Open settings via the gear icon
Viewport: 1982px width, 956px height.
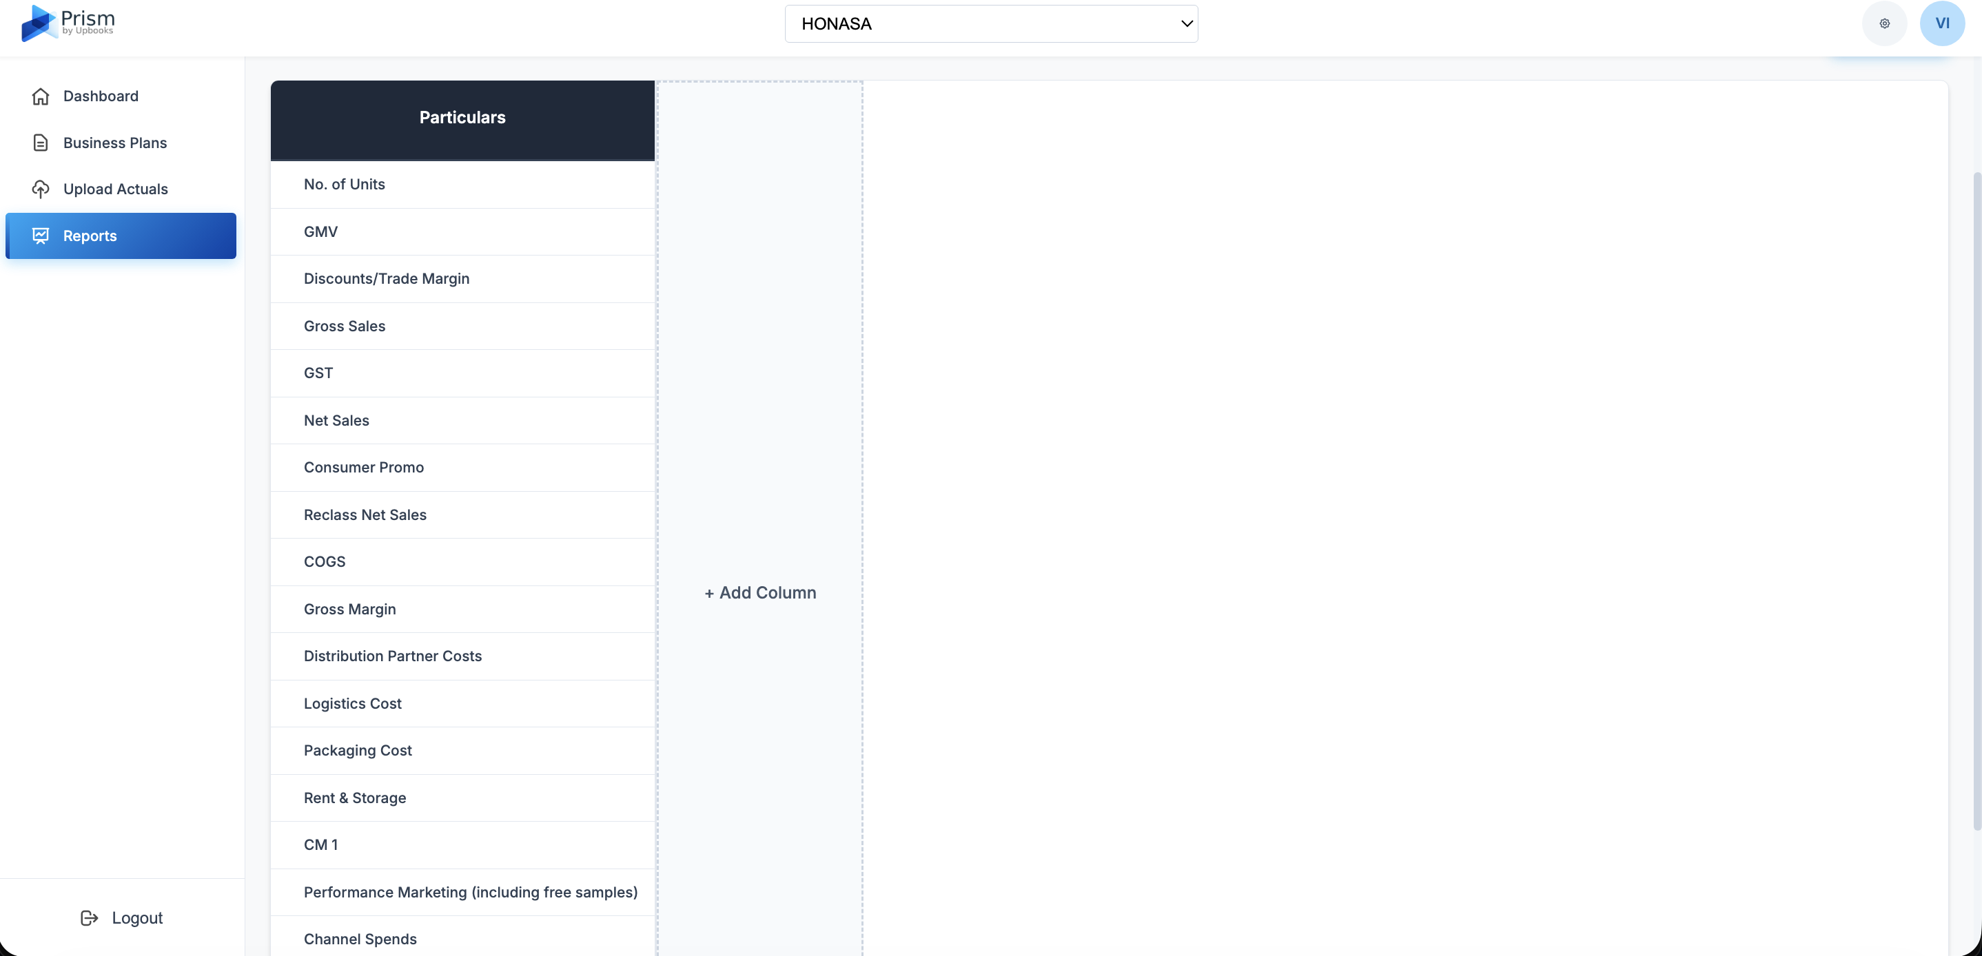[x=1884, y=24]
